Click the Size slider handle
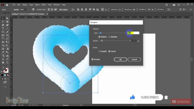The image size is (194, 109). click(100, 33)
